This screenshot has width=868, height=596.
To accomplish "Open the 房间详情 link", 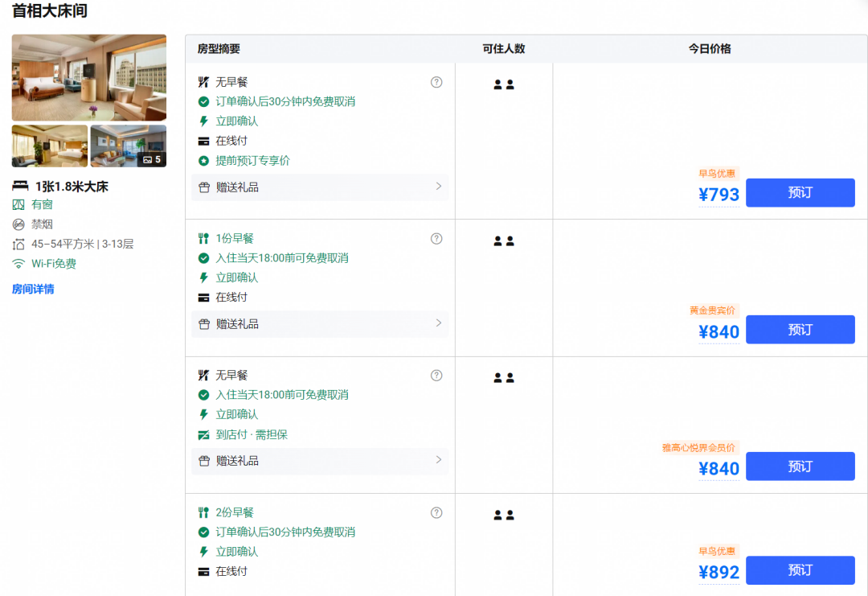I will pos(33,289).
